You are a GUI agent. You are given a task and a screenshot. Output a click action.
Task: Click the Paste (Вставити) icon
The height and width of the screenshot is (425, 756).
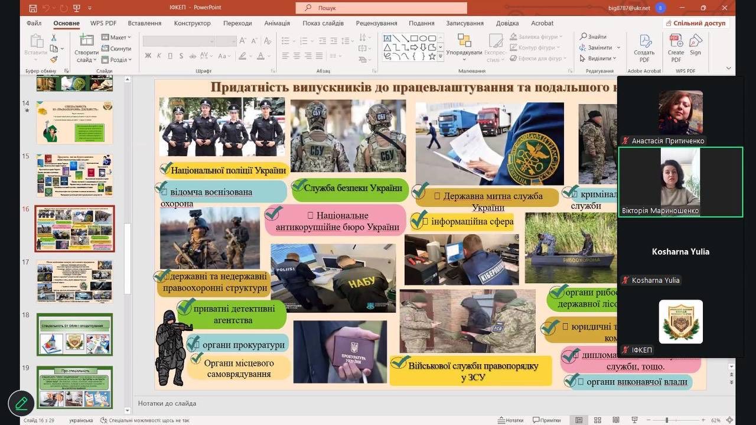tap(37, 41)
